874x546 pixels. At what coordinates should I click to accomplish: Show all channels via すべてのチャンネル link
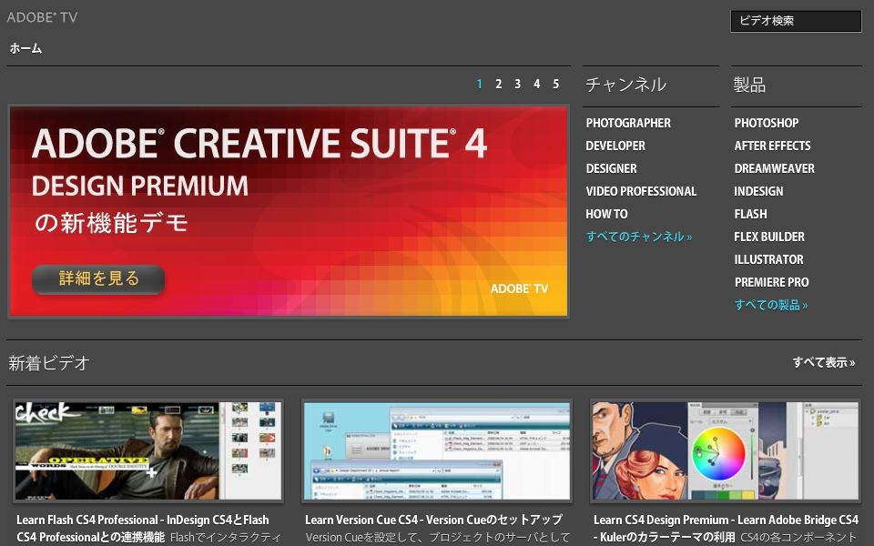(x=638, y=237)
